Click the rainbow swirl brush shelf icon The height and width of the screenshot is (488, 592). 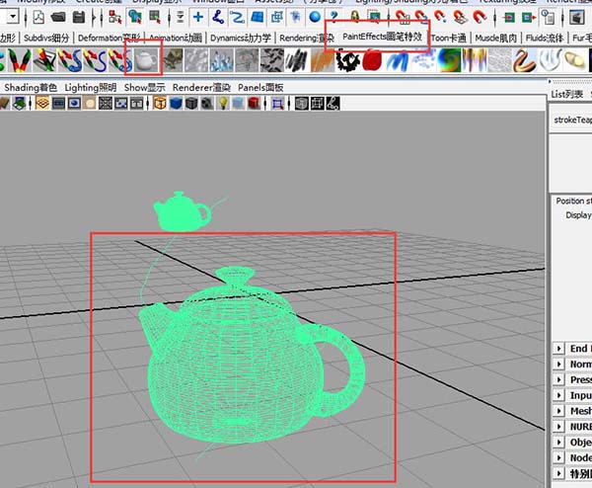pos(449,60)
